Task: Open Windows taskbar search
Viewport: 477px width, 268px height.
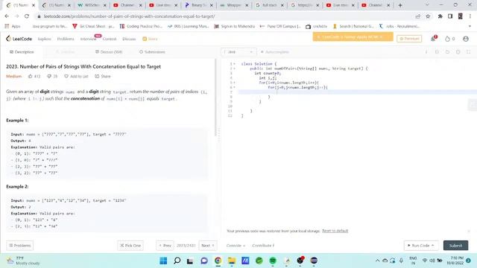Action: coord(177,261)
